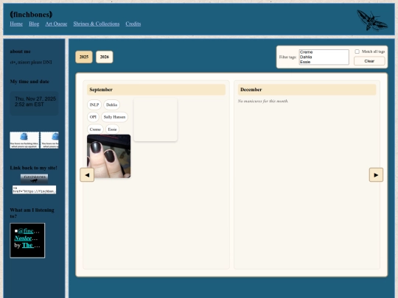Click the Clear filter button
The height and width of the screenshot is (298, 398).
pos(369,61)
